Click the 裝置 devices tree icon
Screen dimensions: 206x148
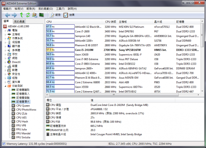tap(9, 66)
